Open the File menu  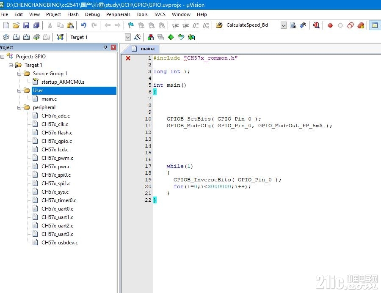tap(4, 14)
